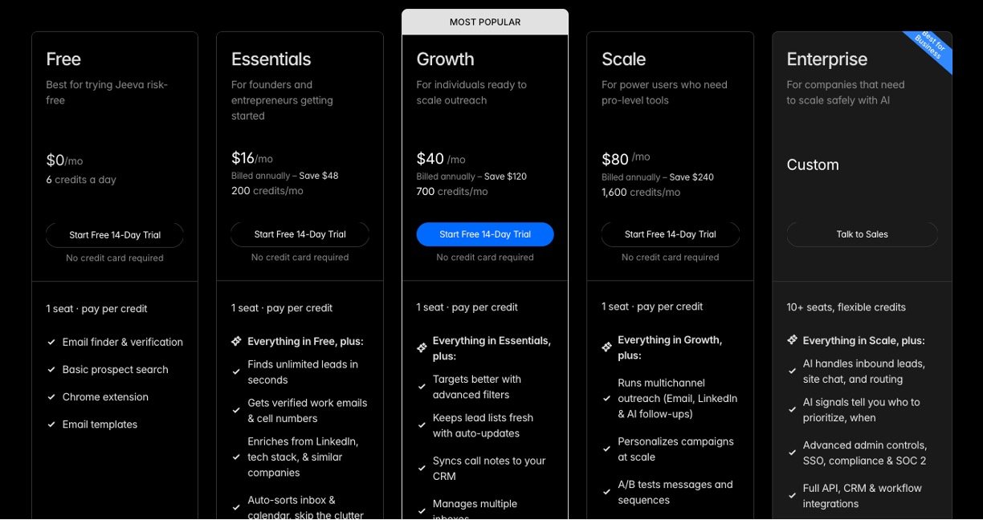The image size is (983, 520).
Task: Click the checkmark beside "Advanced admin controls, SSO"
Action: (792, 453)
